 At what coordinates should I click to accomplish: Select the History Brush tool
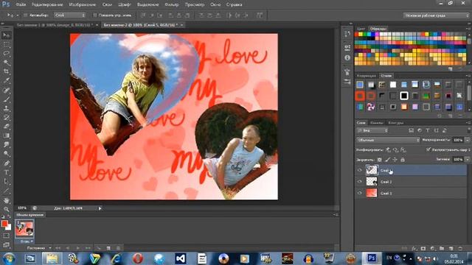click(x=7, y=118)
